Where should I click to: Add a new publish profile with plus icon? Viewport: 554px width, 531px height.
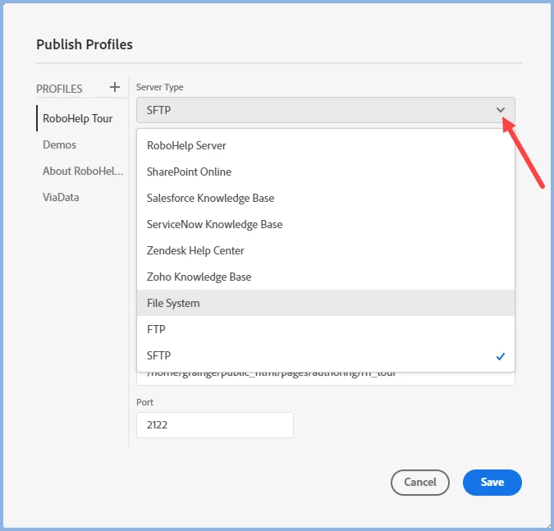point(115,87)
